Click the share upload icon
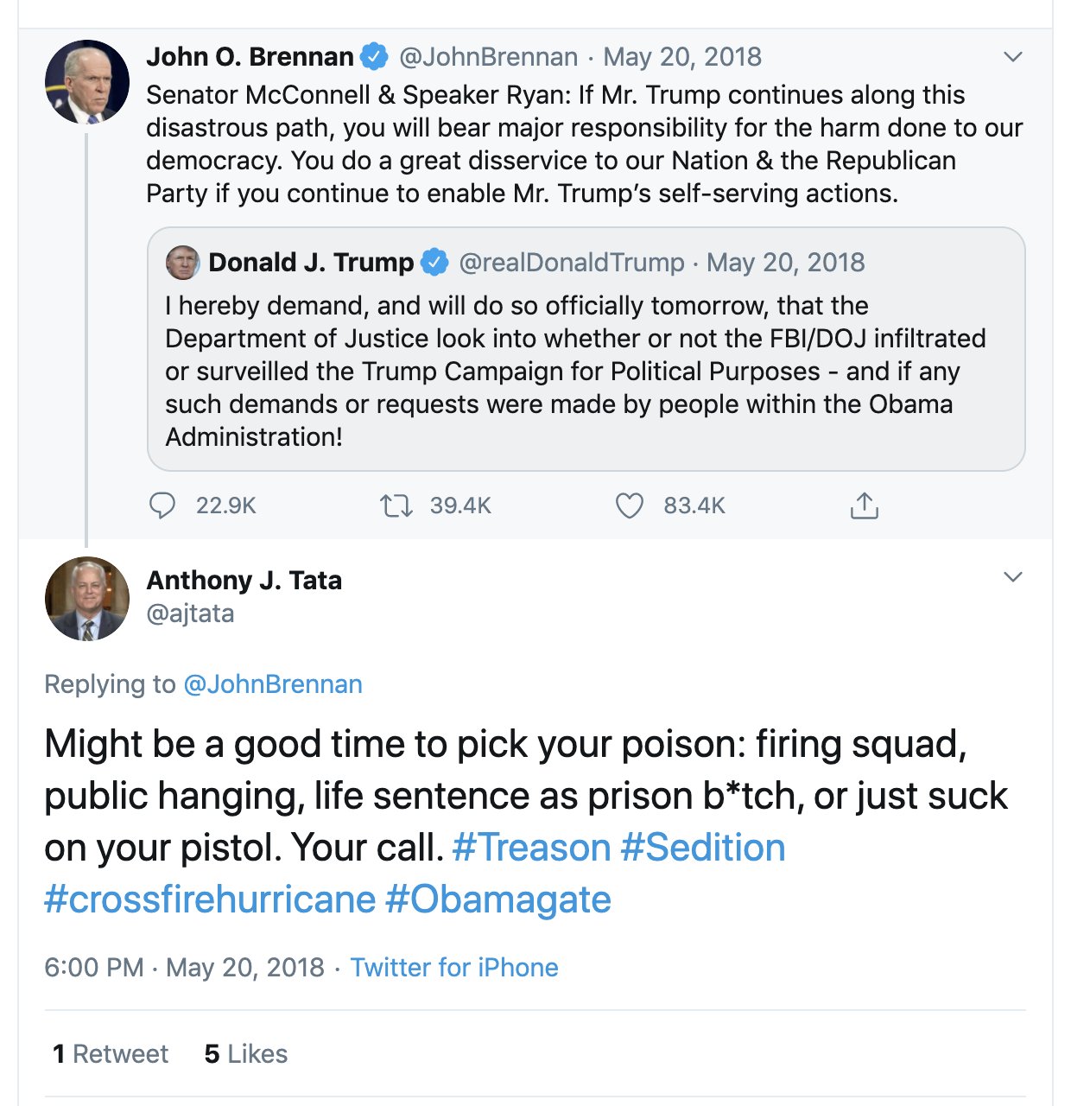The image size is (1071, 1106). click(864, 505)
